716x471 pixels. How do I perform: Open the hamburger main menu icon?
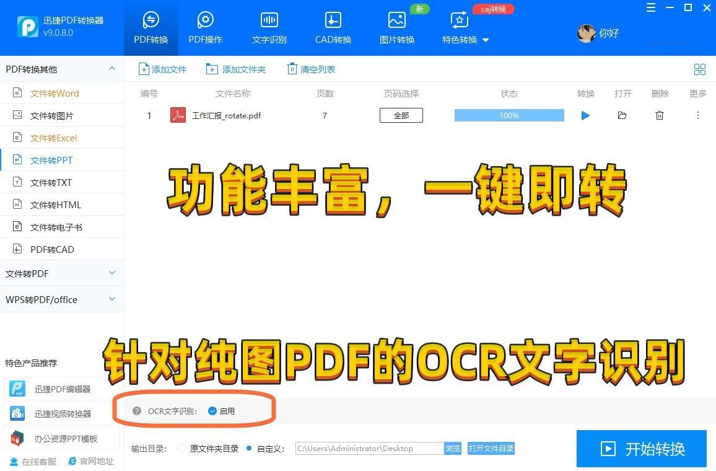651,7
